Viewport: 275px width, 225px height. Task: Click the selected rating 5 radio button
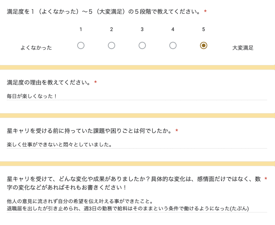(x=204, y=45)
